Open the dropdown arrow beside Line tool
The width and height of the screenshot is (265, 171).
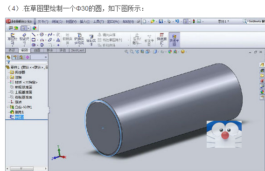(x=37, y=35)
